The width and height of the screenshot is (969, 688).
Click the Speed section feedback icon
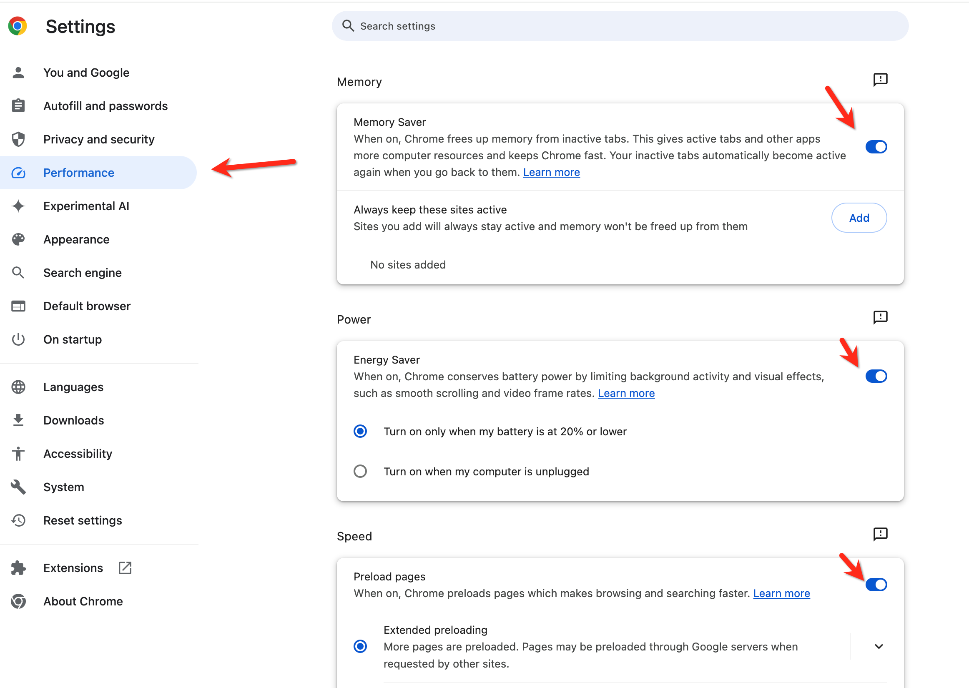880,534
